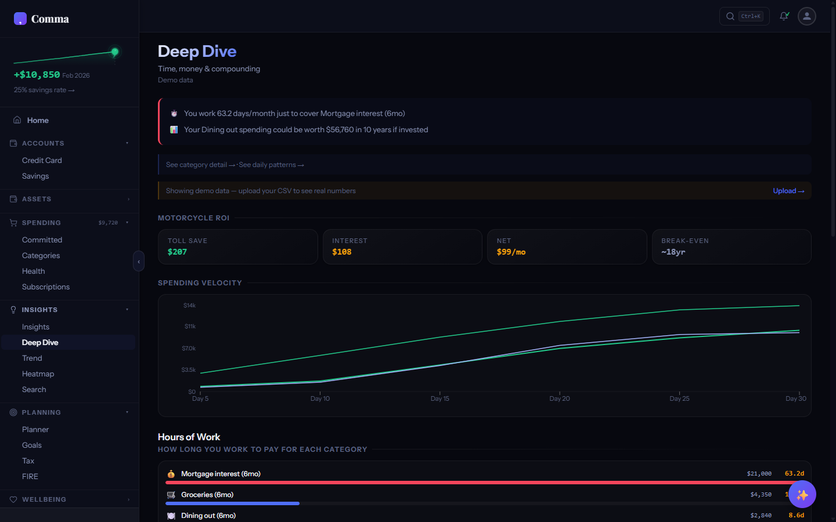Click the Accounts section icon

point(13,143)
